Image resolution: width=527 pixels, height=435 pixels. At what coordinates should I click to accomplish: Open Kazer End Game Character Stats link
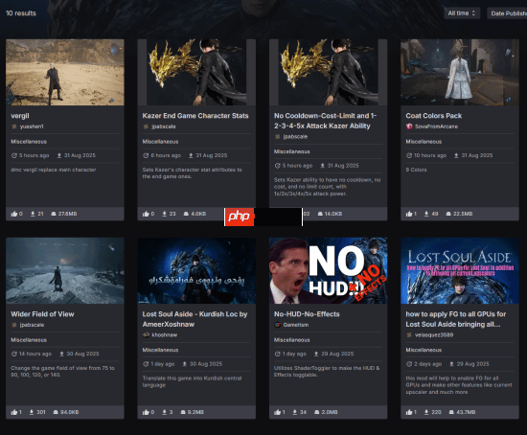(x=195, y=116)
